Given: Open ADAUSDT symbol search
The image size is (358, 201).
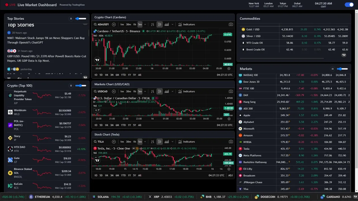Looking at the screenshot, I should (101, 25).
